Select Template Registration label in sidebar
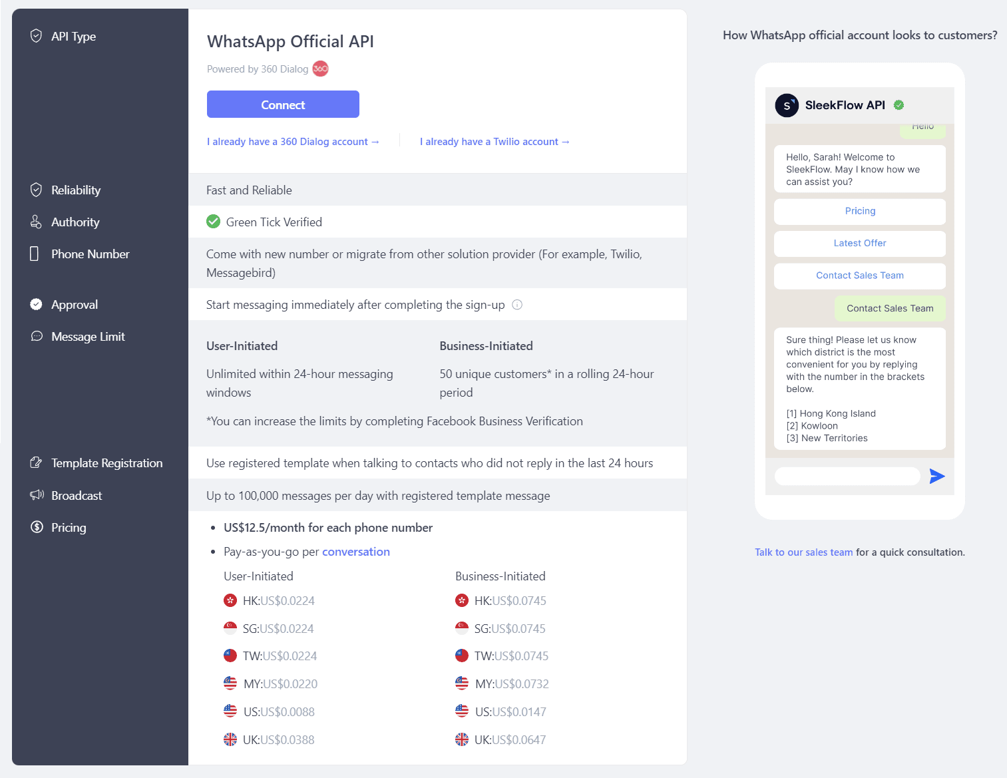Viewport: 1007px width, 778px height. (106, 463)
